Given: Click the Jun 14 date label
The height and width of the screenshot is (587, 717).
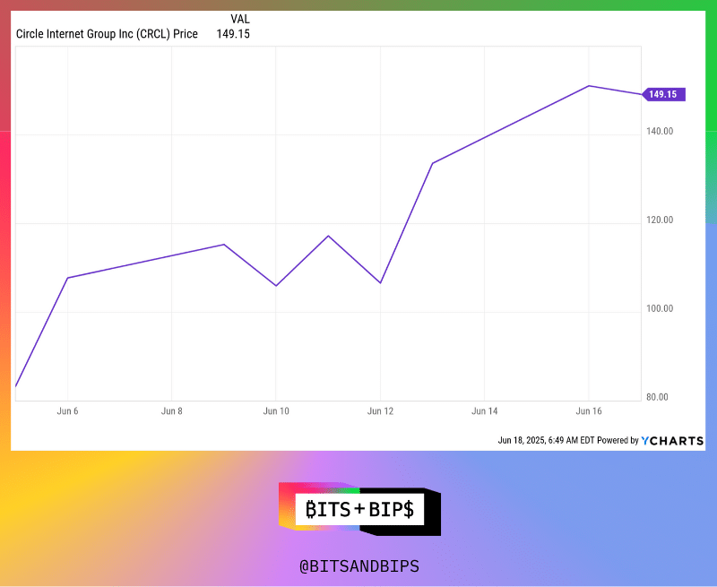Looking at the screenshot, I should coord(485,411).
